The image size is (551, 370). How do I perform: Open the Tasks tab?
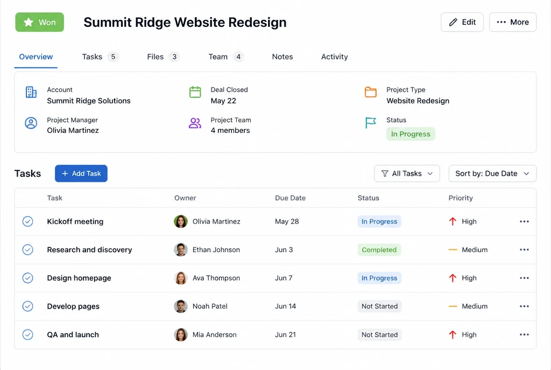(100, 57)
